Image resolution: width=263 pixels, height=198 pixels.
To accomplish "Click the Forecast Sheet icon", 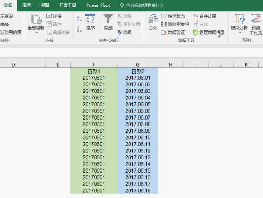I will [x=256, y=18].
